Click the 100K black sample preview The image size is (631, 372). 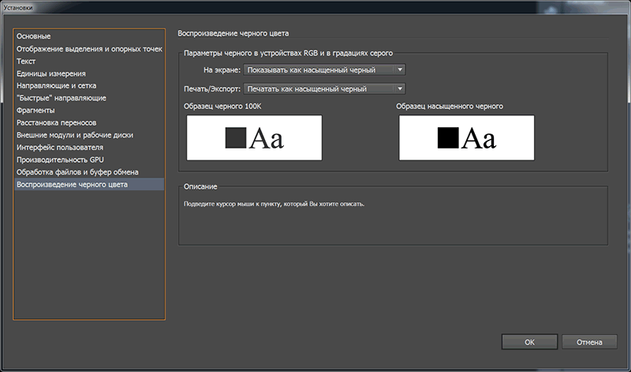[254, 138]
